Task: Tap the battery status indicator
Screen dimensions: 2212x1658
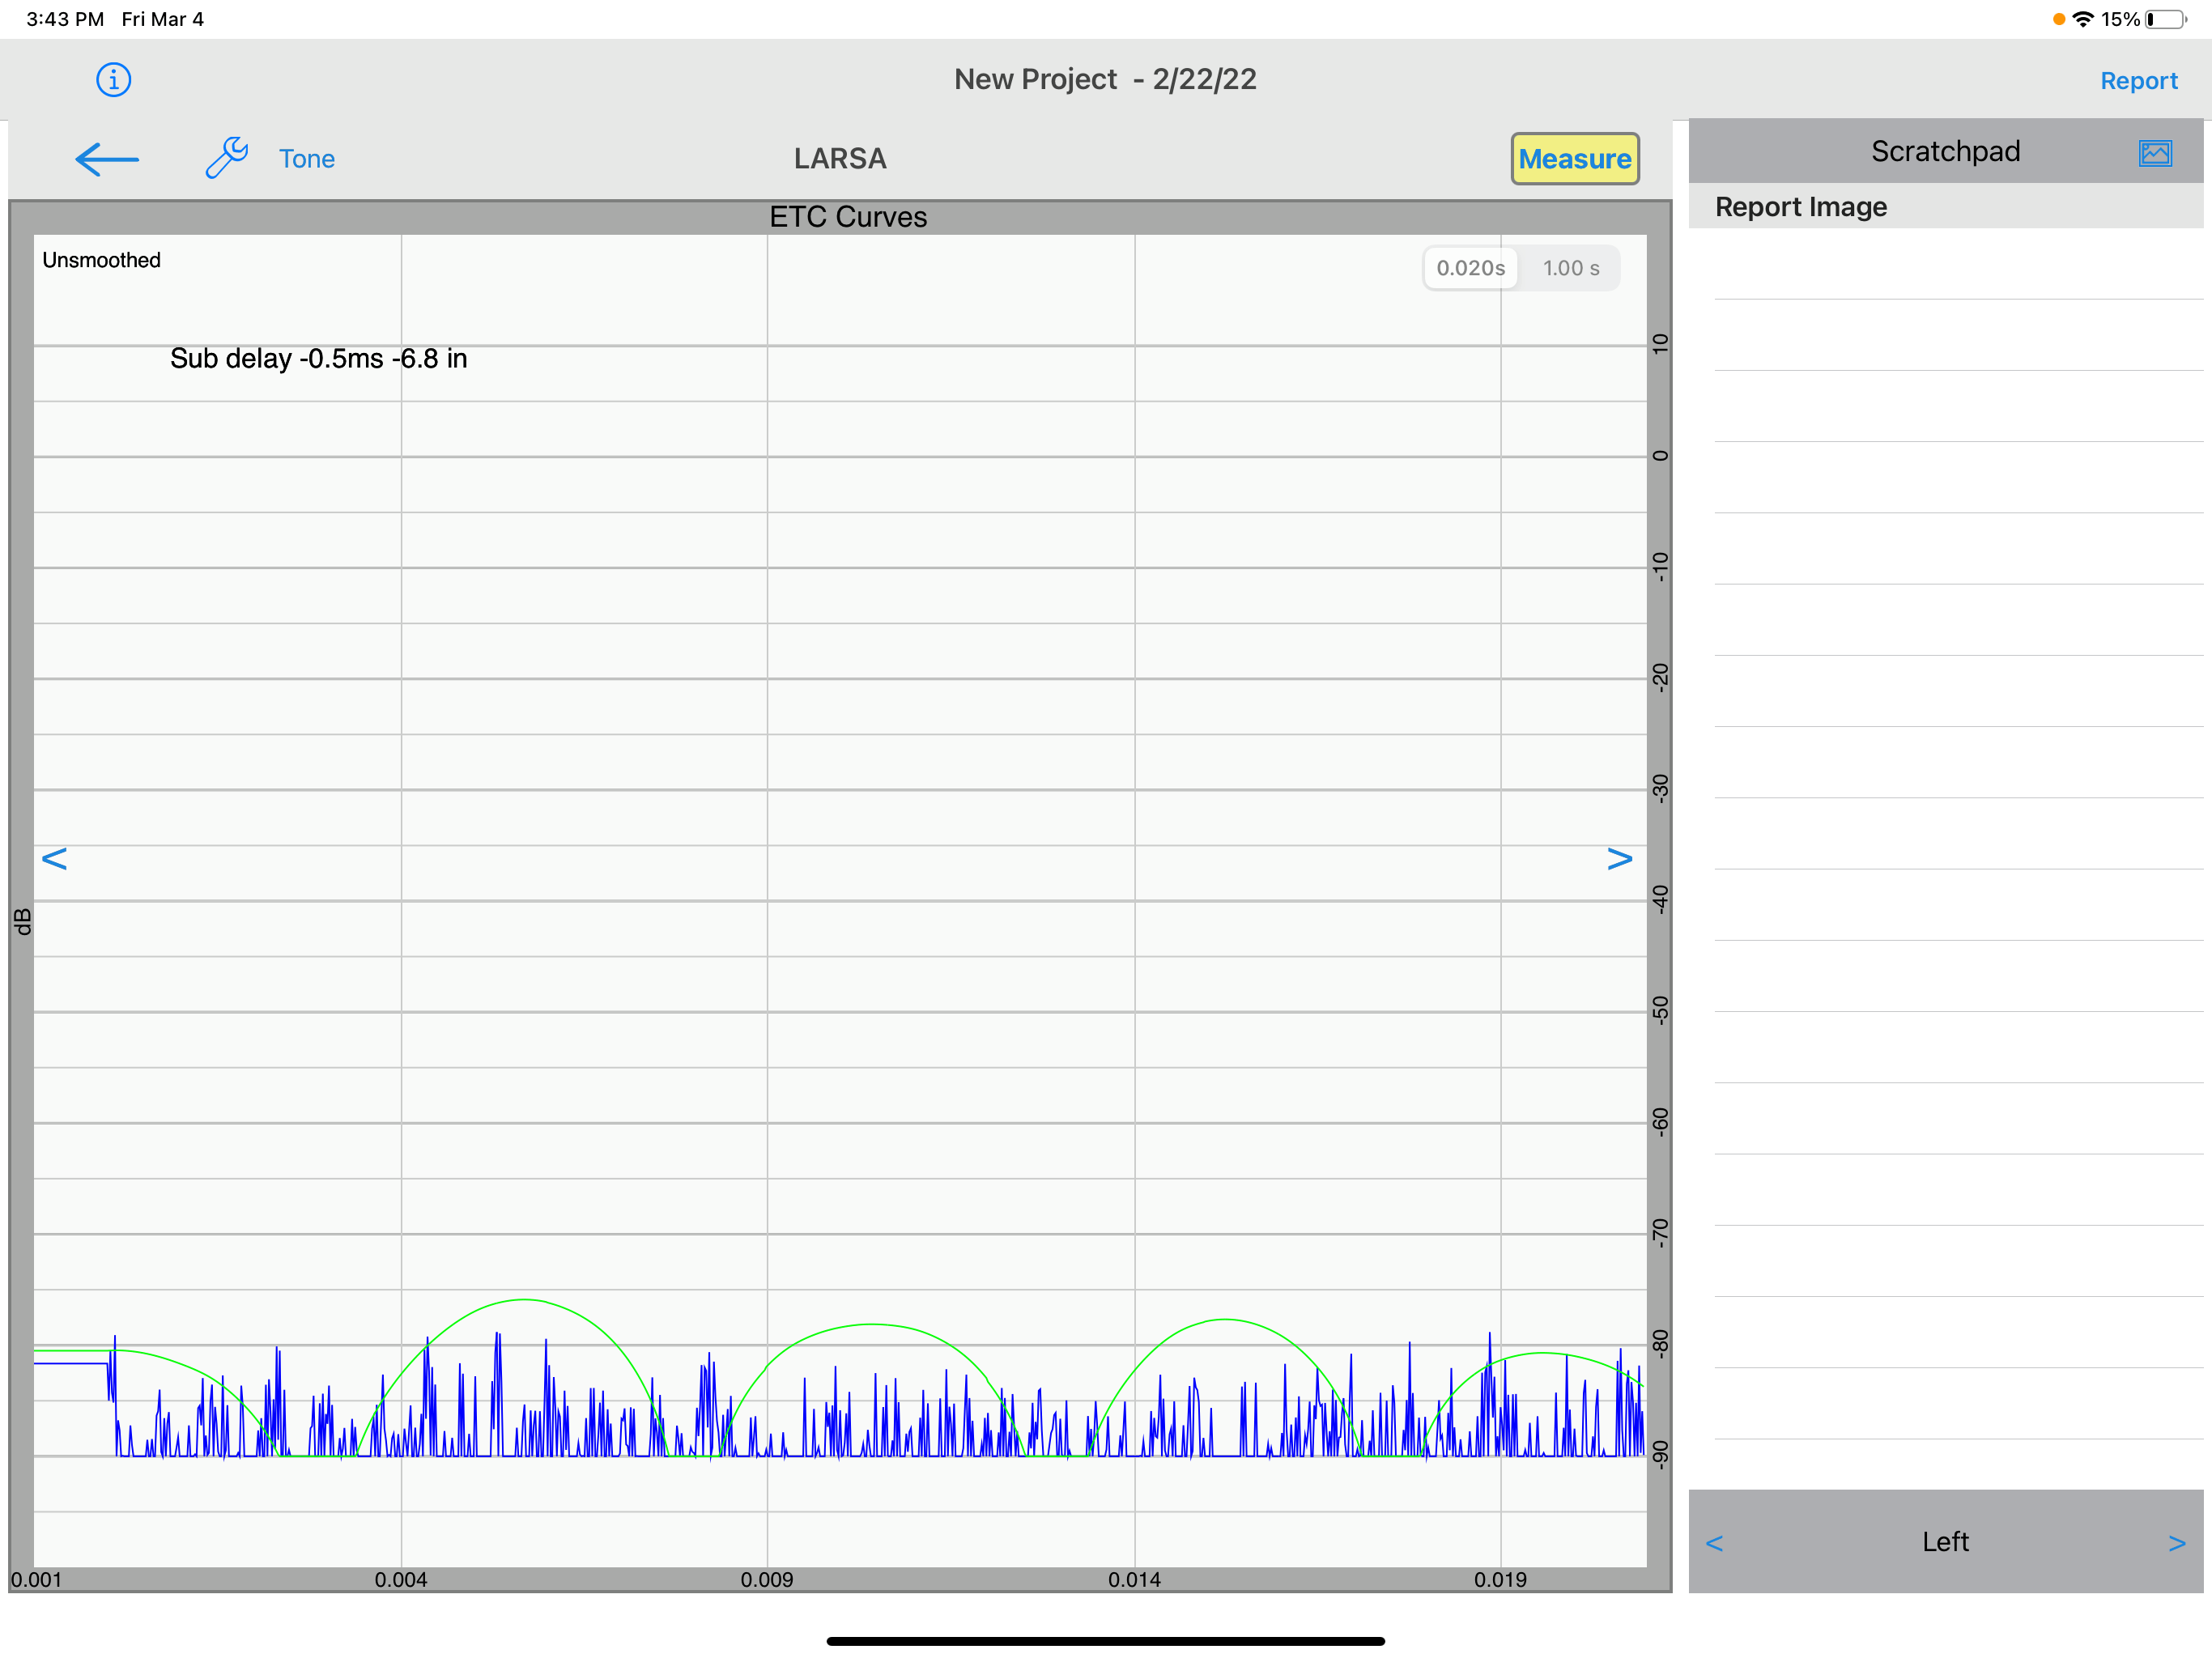Action: (x=2165, y=19)
